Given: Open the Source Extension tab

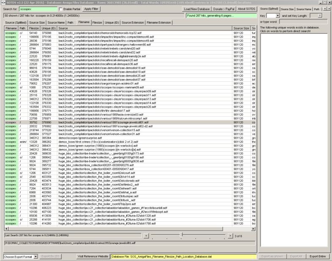Looking at the screenshot, I should tap(133, 22).
